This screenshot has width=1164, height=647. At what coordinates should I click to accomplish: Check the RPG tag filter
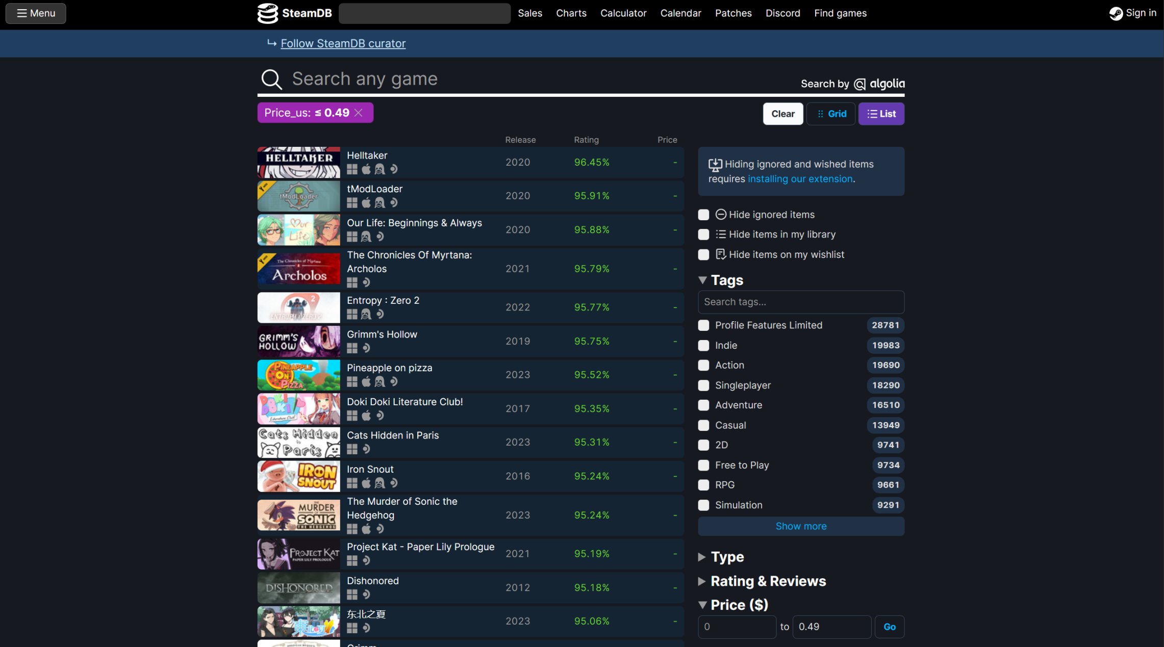[x=703, y=485]
